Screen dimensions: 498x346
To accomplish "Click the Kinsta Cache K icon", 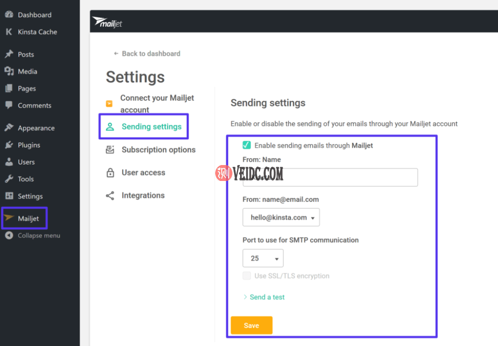I will (x=9, y=32).
